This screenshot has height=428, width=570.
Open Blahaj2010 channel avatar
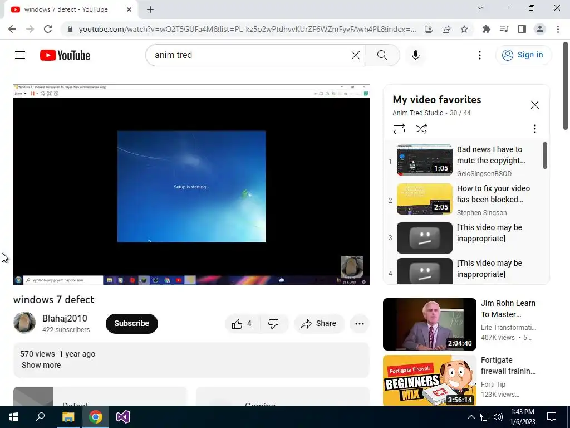pyautogui.click(x=24, y=323)
